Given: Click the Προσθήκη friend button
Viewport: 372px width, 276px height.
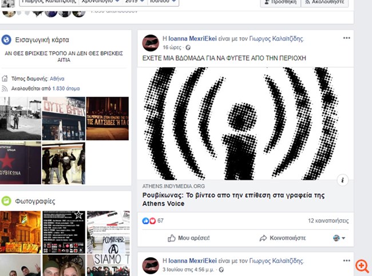Looking at the screenshot, I should [x=279, y=2].
